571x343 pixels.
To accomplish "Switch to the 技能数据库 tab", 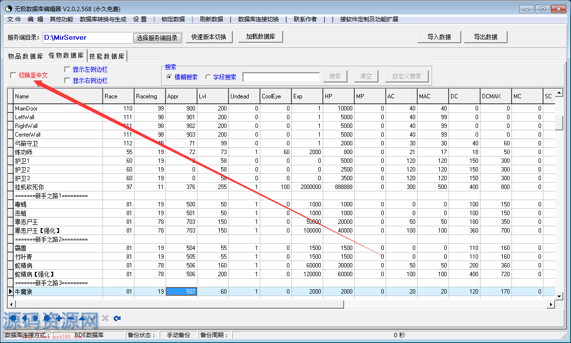I will [106, 56].
